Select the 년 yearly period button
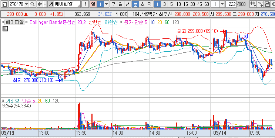The width and height of the screenshot is (275, 138). pos(127,4)
